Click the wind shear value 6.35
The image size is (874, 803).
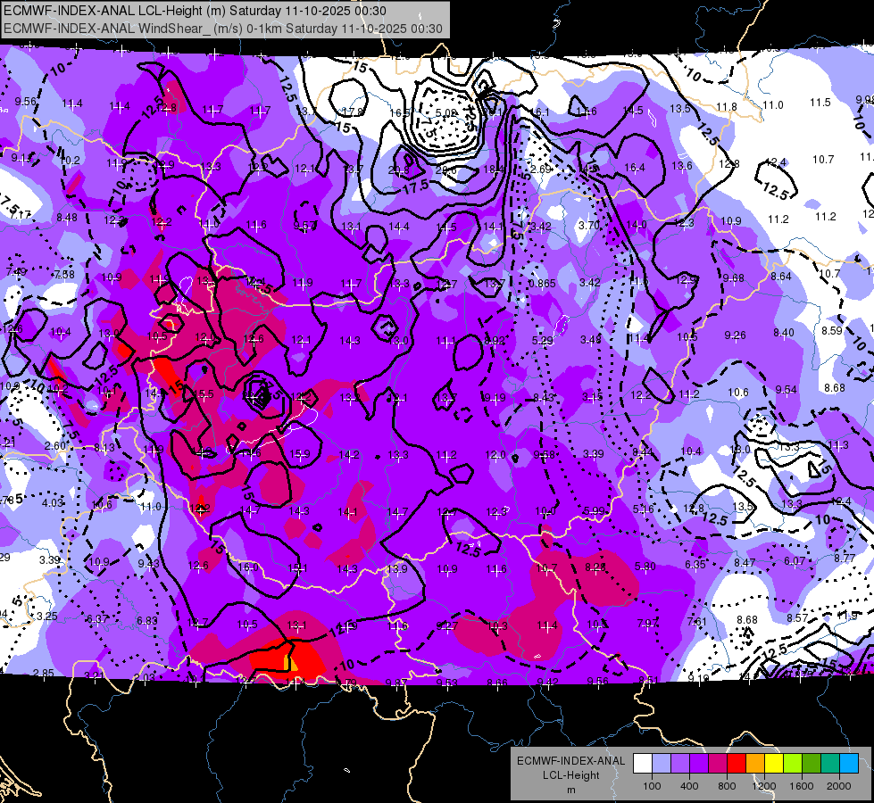point(695,565)
